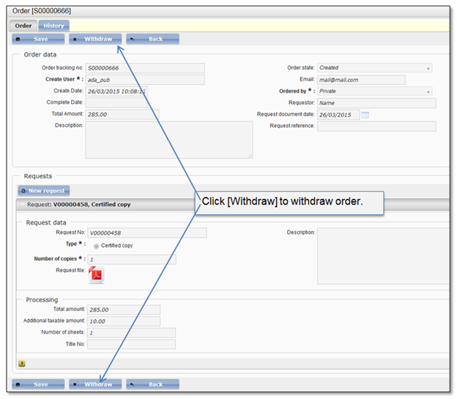Add a request with New request button

click(44, 191)
